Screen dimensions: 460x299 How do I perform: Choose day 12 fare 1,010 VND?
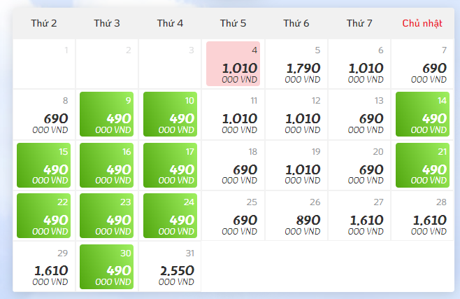(296, 114)
